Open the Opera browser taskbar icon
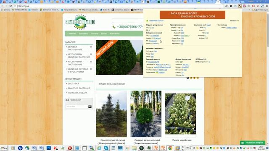 pos(70,148)
